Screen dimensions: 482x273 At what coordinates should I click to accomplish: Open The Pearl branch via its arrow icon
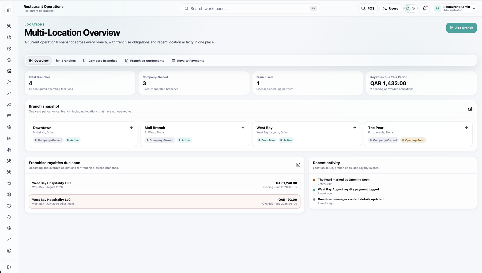(x=466, y=128)
